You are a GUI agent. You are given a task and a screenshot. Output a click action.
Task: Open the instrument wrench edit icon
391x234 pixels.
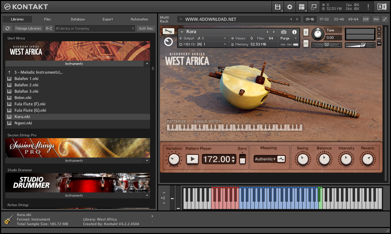click(168, 31)
